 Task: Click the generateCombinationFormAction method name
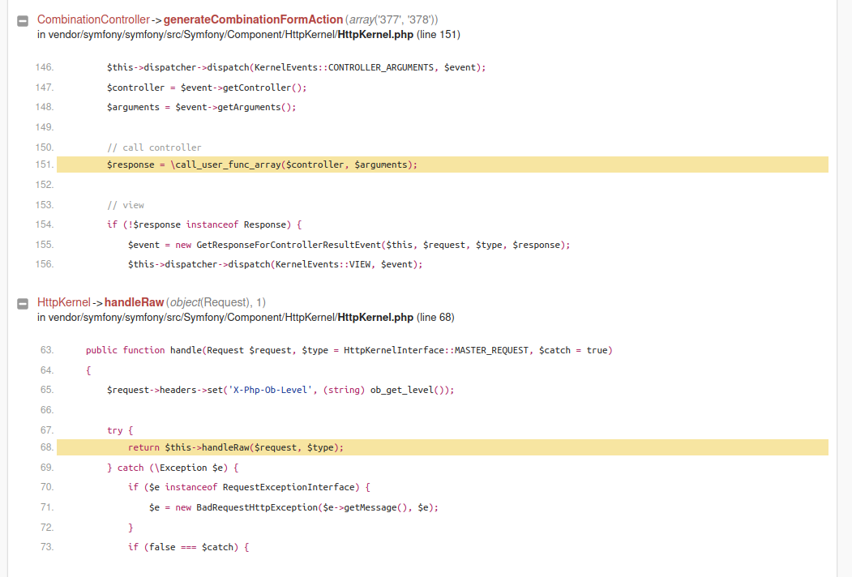(253, 19)
